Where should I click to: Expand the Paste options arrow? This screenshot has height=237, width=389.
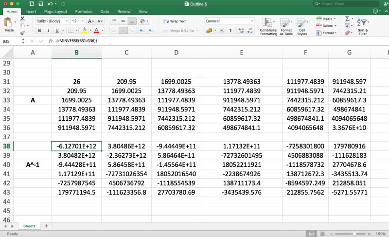tap(15, 22)
